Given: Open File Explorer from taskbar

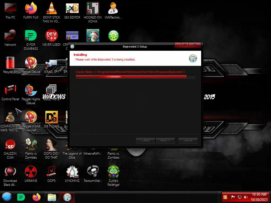Looking at the screenshot, I should pyautogui.click(x=52, y=197).
